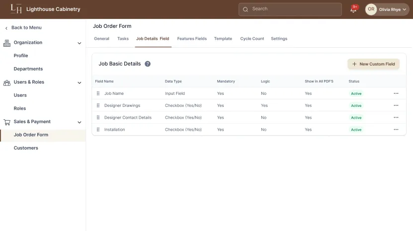Switch to the Features Fields tab
The width and height of the screenshot is (413, 231).
tap(192, 39)
